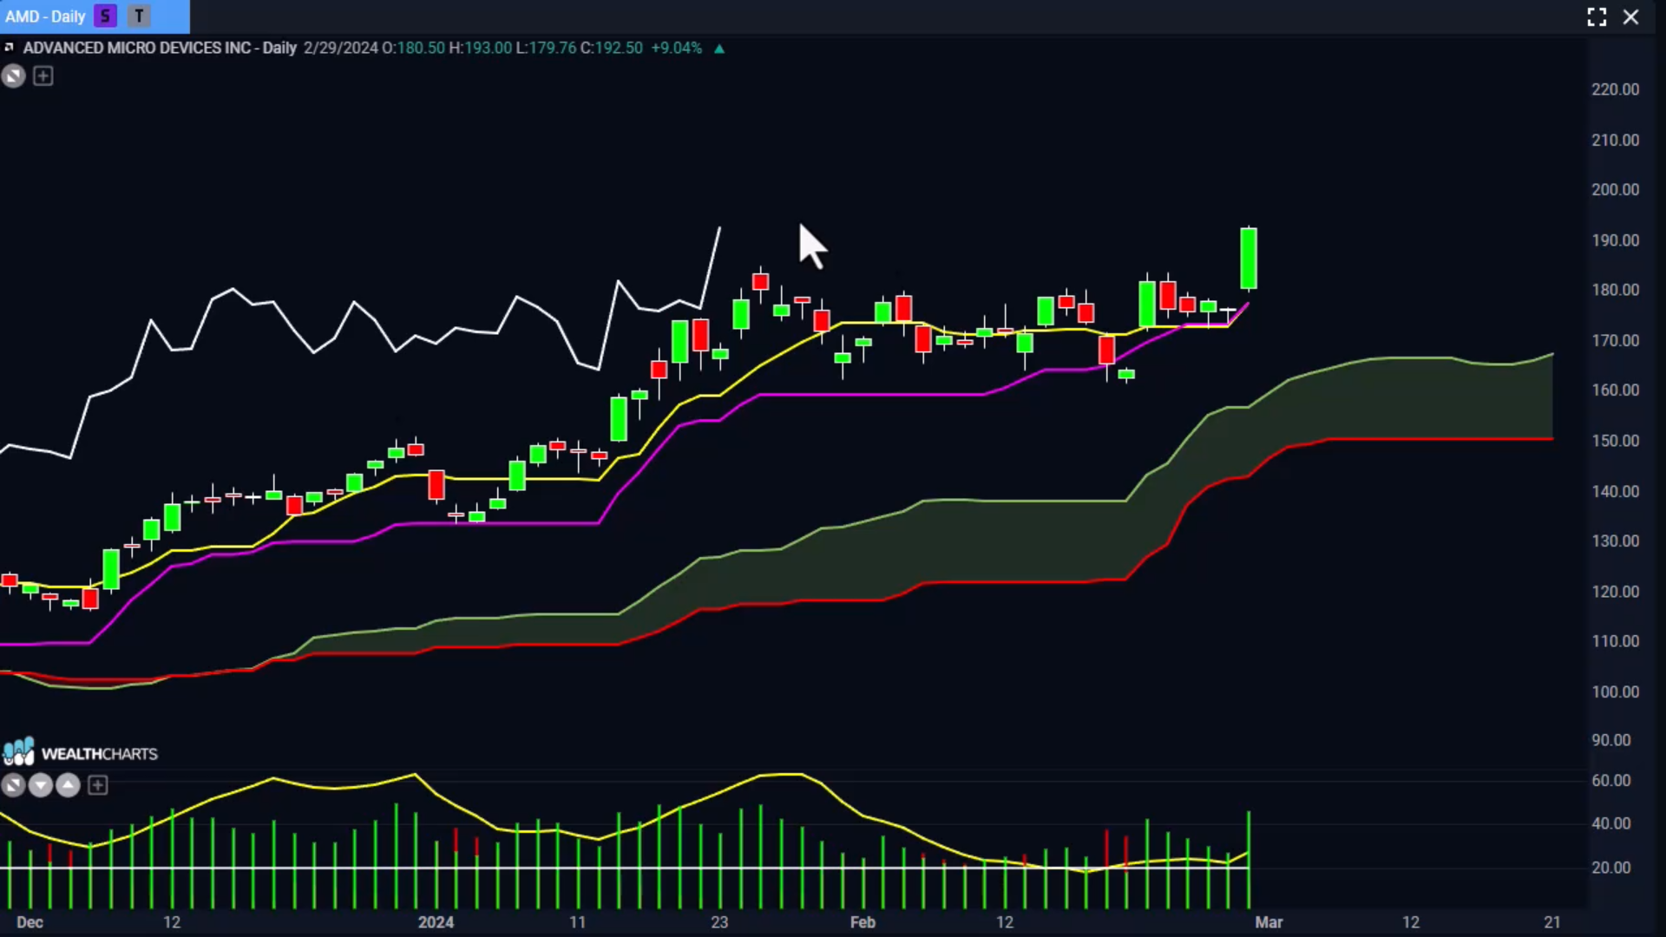Click the 60.00 indicator axis label
1666x937 pixels.
click(x=1611, y=781)
